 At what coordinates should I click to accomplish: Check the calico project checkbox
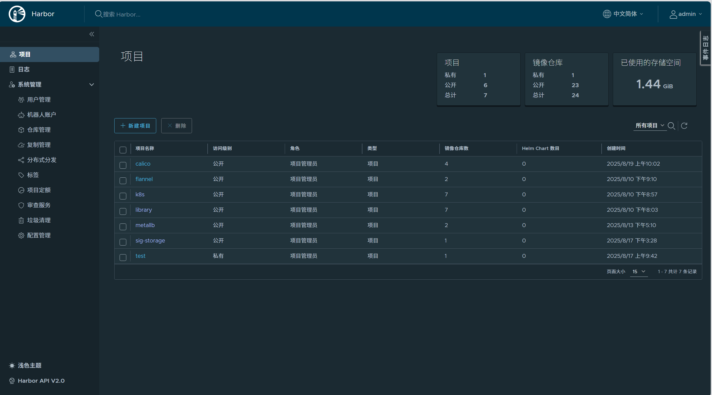coord(123,165)
